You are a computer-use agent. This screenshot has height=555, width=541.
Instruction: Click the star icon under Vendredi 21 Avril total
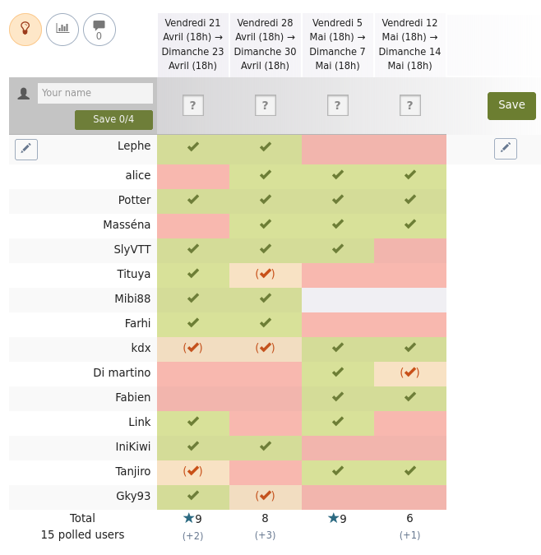pos(188,518)
